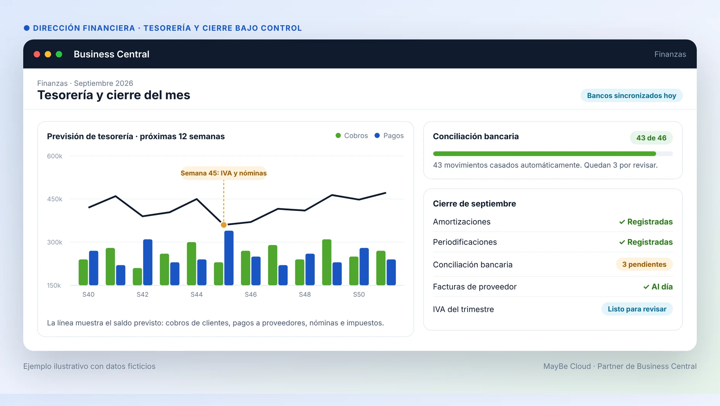The image size is (720, 406).
Task: Click the 'La línea muestra el saldo previsto' caption
Action: [x=215, y=323]
